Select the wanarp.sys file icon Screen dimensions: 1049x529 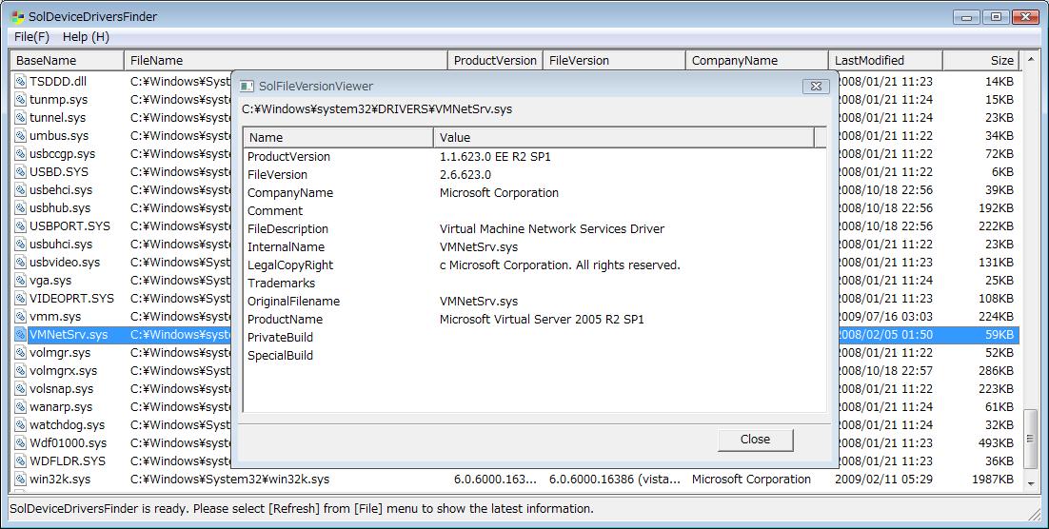[x=20, y=406]
